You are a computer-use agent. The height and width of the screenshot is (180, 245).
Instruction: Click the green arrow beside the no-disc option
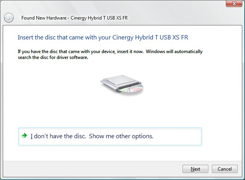click(24, 135)
